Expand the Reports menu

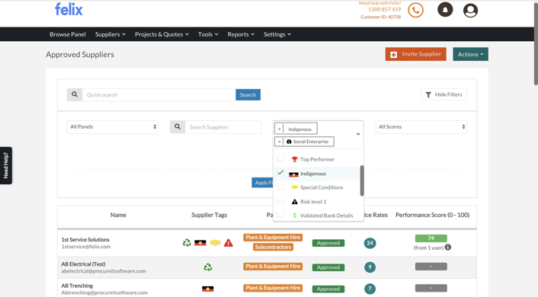point(241,34)
